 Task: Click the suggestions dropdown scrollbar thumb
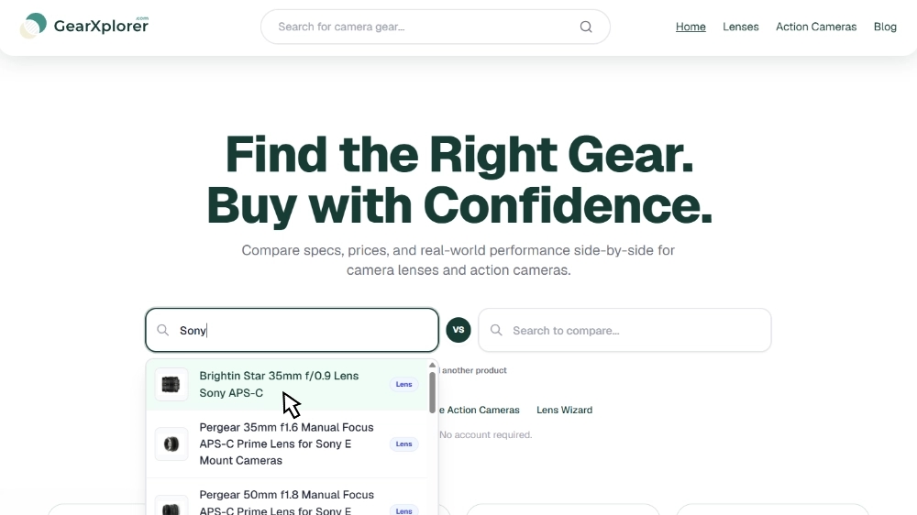point(432,392)
